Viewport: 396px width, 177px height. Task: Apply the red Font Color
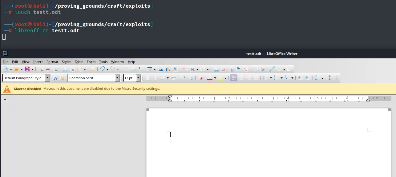pyautogui.click(x=210, y=78)
